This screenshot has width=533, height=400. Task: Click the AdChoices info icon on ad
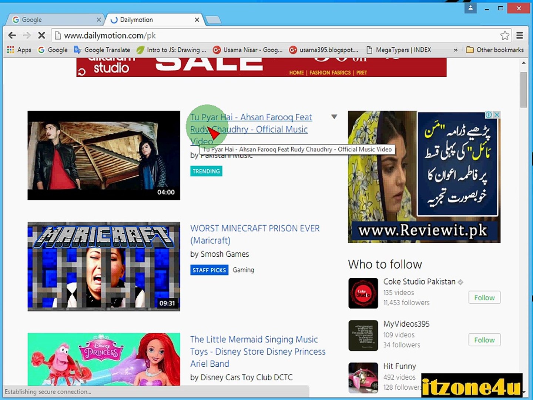click(x=489, y=115)
